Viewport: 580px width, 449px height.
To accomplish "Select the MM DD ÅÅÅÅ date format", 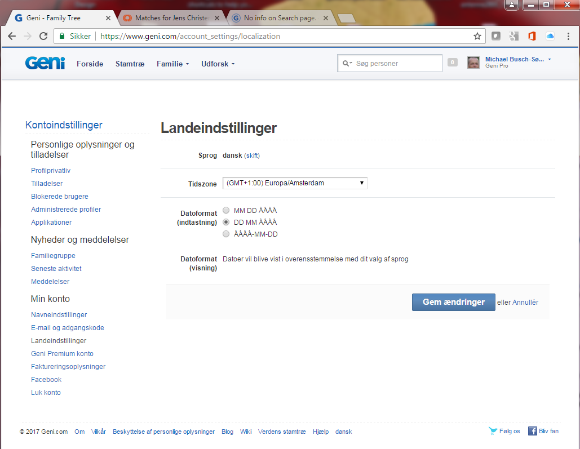I will click(226, 210).
